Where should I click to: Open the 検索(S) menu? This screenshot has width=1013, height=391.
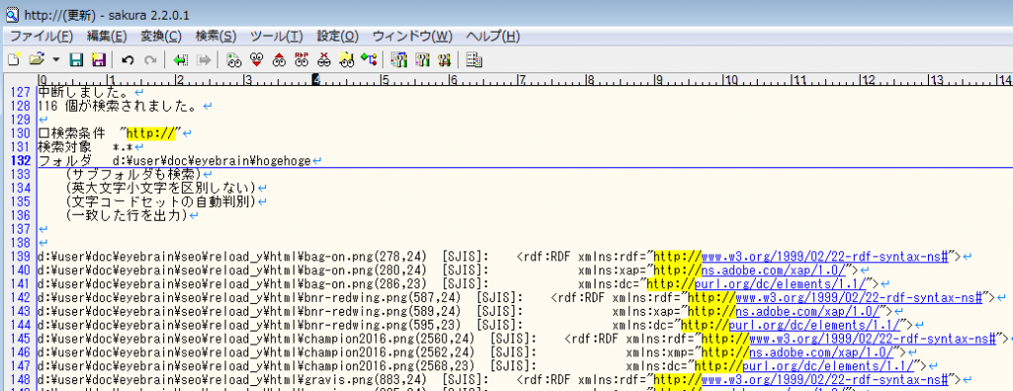(216, 36)
